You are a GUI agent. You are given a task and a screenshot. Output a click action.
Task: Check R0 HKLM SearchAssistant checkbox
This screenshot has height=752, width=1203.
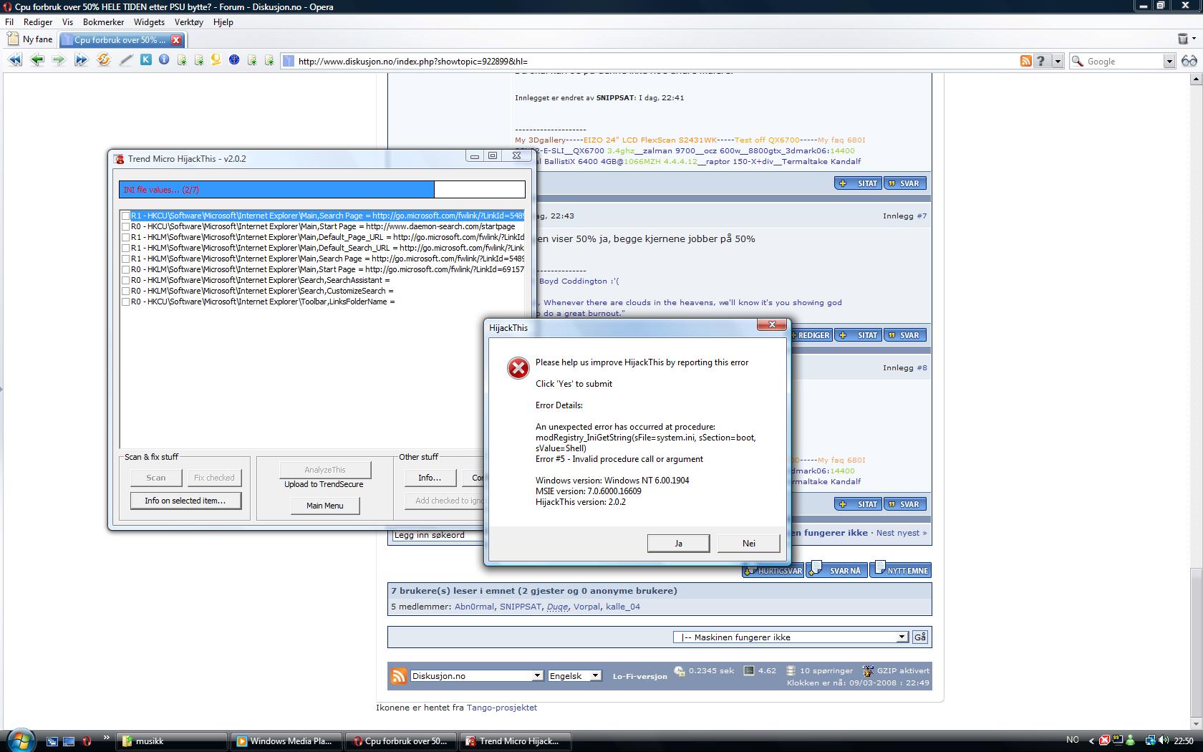126,280
